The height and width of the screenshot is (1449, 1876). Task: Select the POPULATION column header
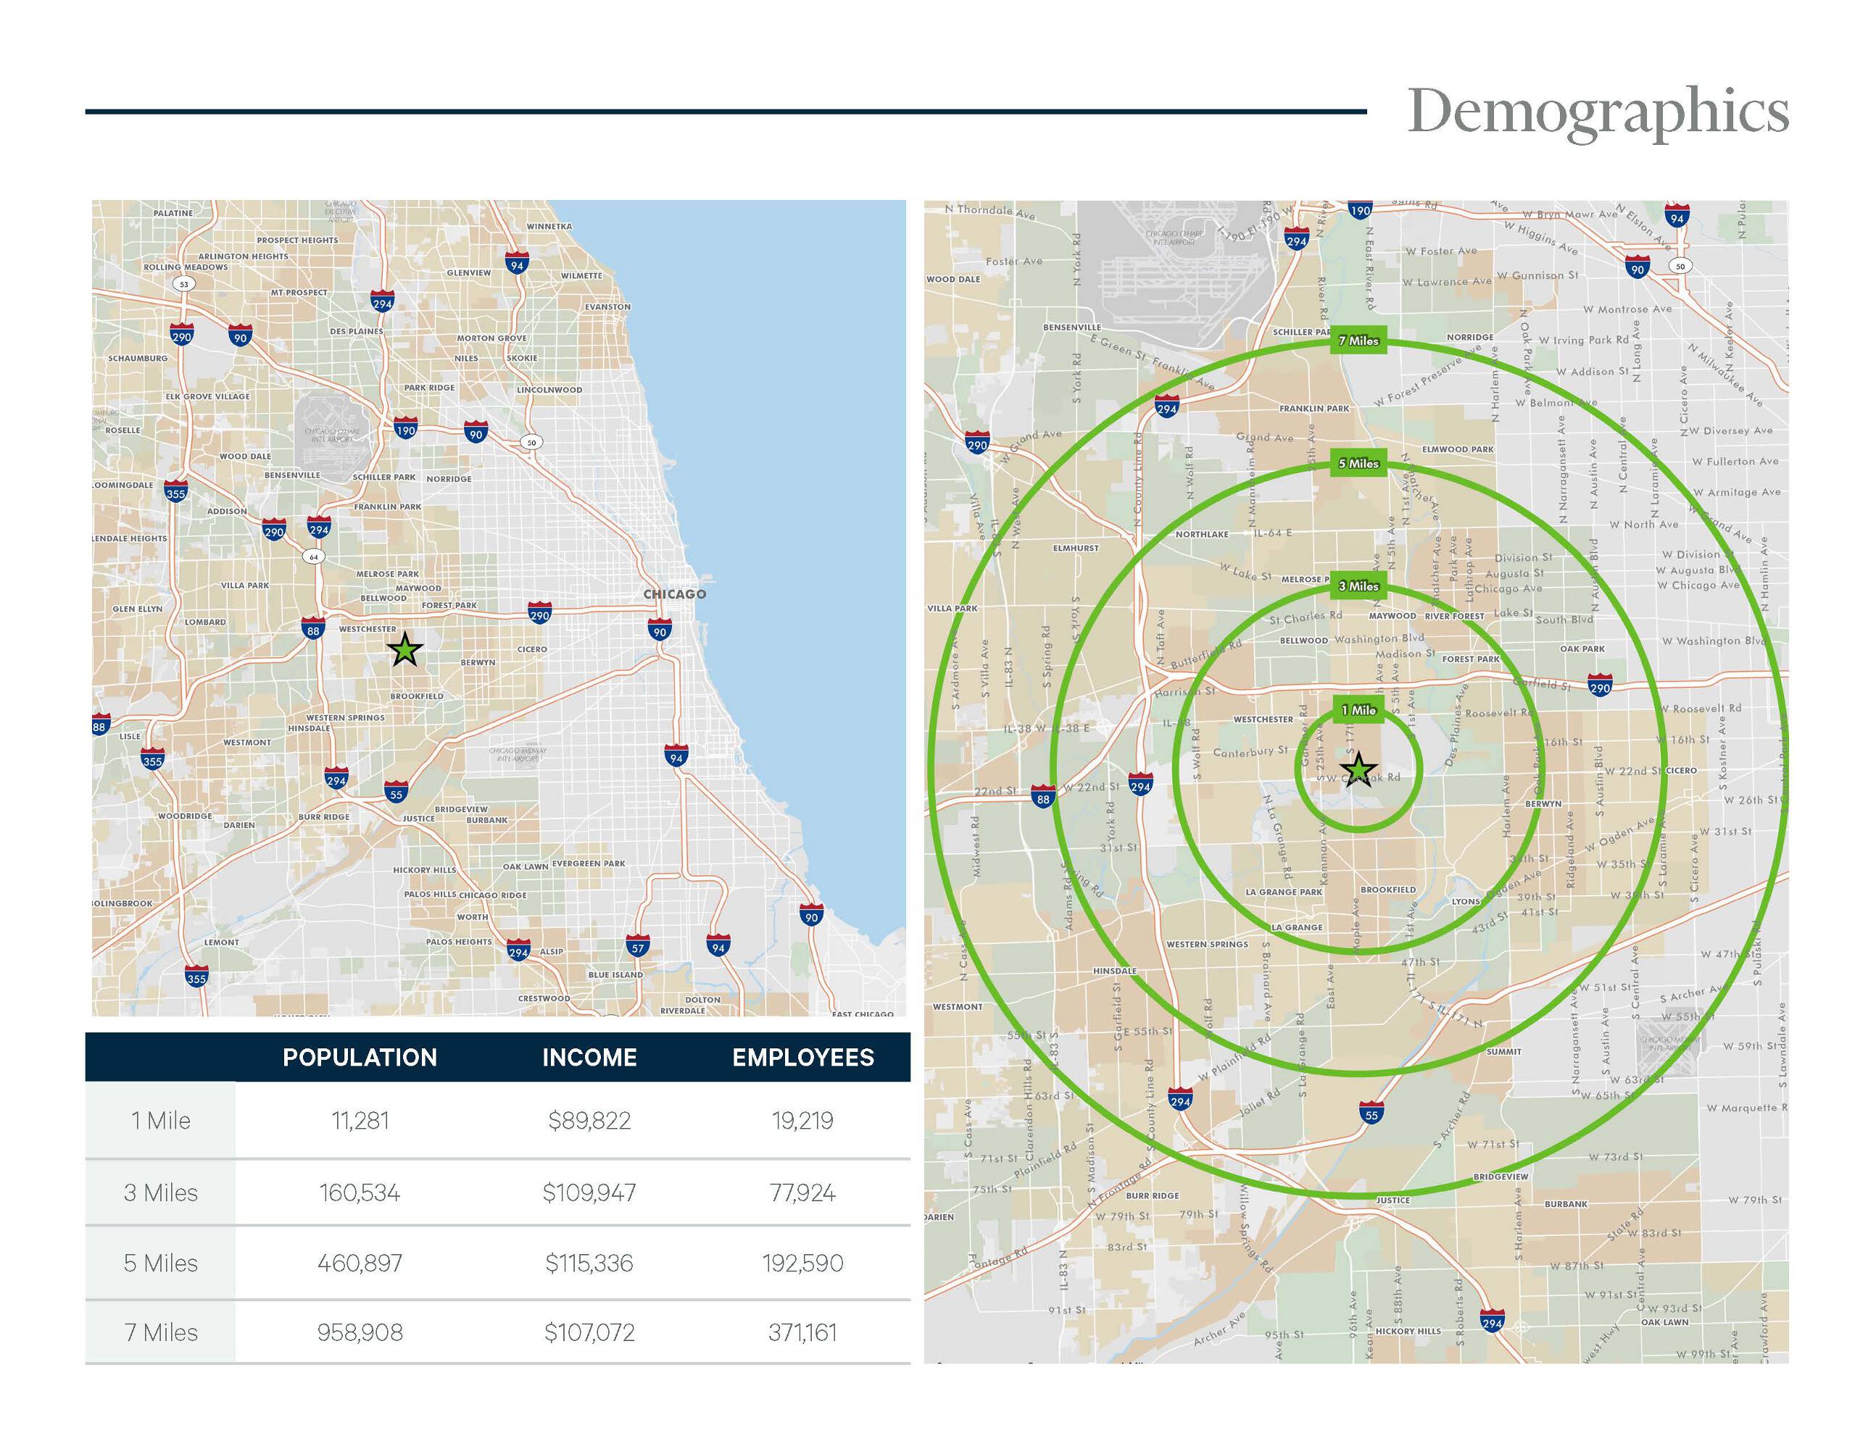[360, 1057]
